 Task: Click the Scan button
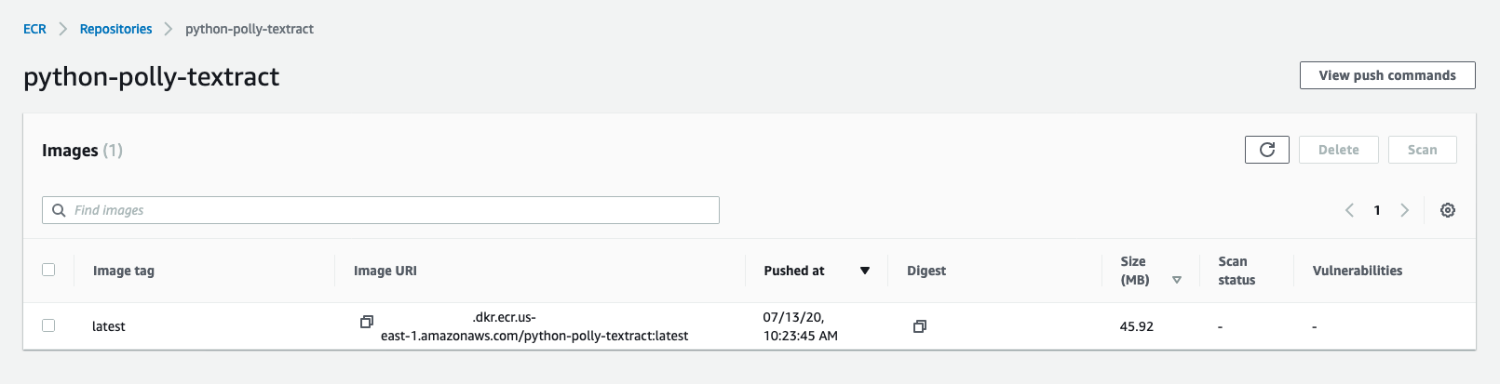[1422, 150]
